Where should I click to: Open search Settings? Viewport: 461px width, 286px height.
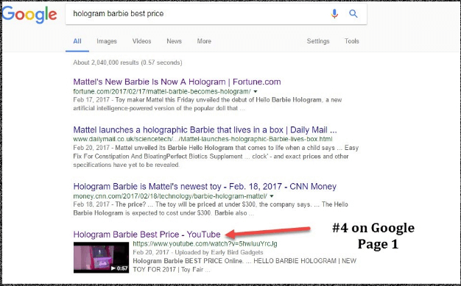(x=318, y=41)
